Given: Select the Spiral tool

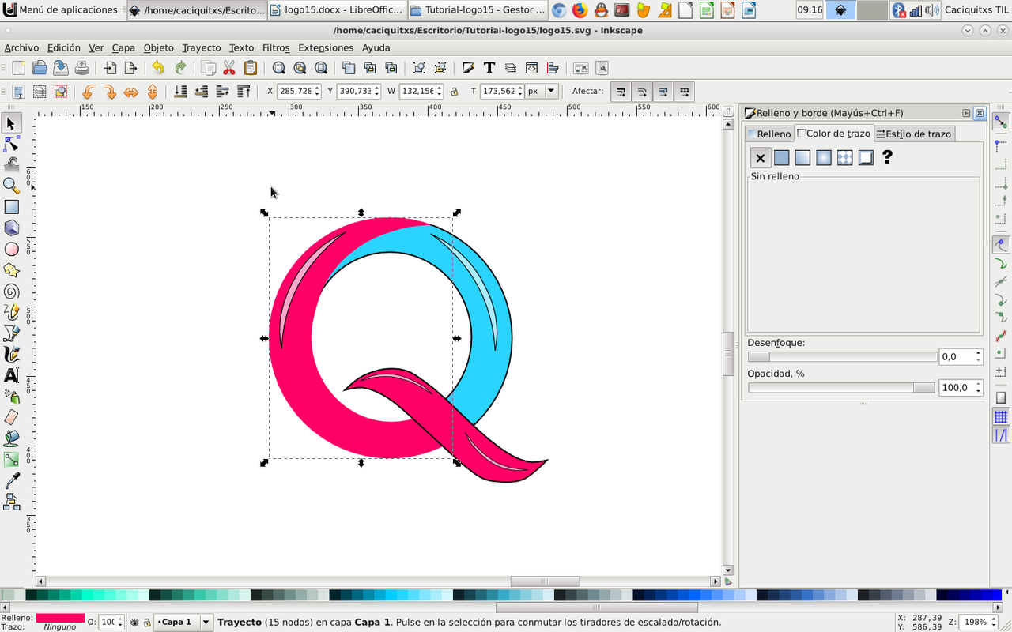Looking at the screenshot, I should pyautogui.click(x=11, y=292).
